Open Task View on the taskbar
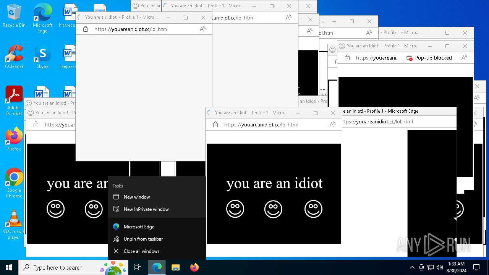489x275 pixels. click(138, 267)
